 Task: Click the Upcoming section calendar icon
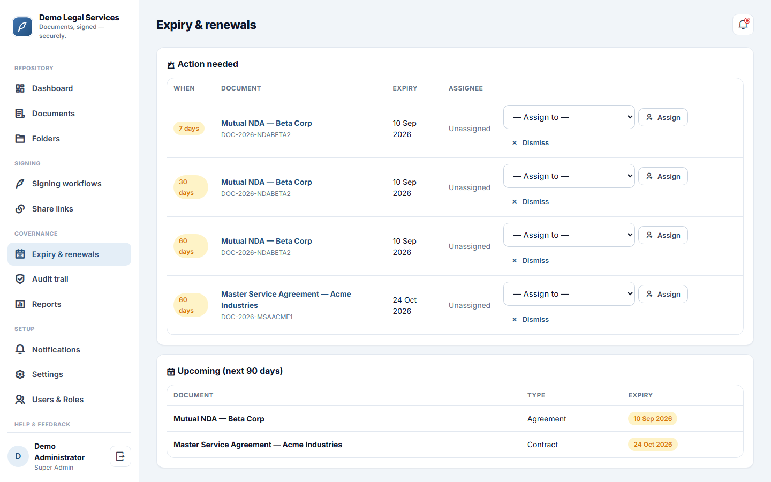pos(171,372)
